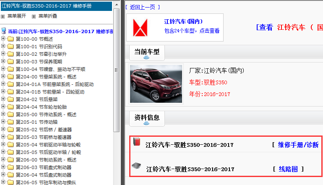Select 第206-04 节后盘式制动器 tree row
323x185 pixels.
(44, 175)
